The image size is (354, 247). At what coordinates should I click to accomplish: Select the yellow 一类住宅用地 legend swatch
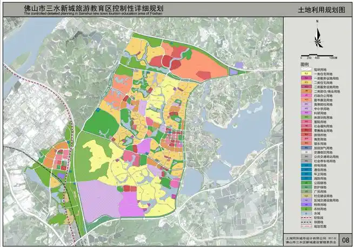tap(305, 73)
